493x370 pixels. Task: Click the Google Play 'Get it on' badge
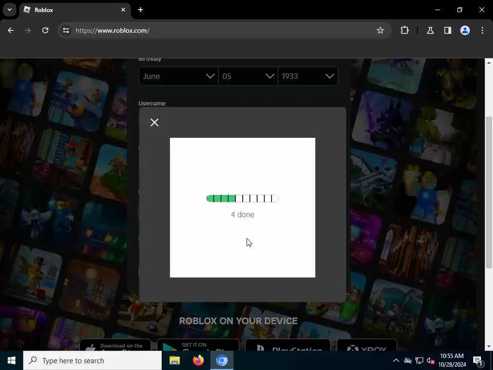198,345
